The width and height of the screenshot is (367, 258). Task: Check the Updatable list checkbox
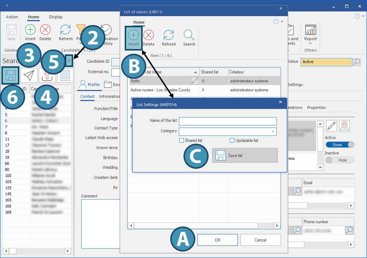232,140
